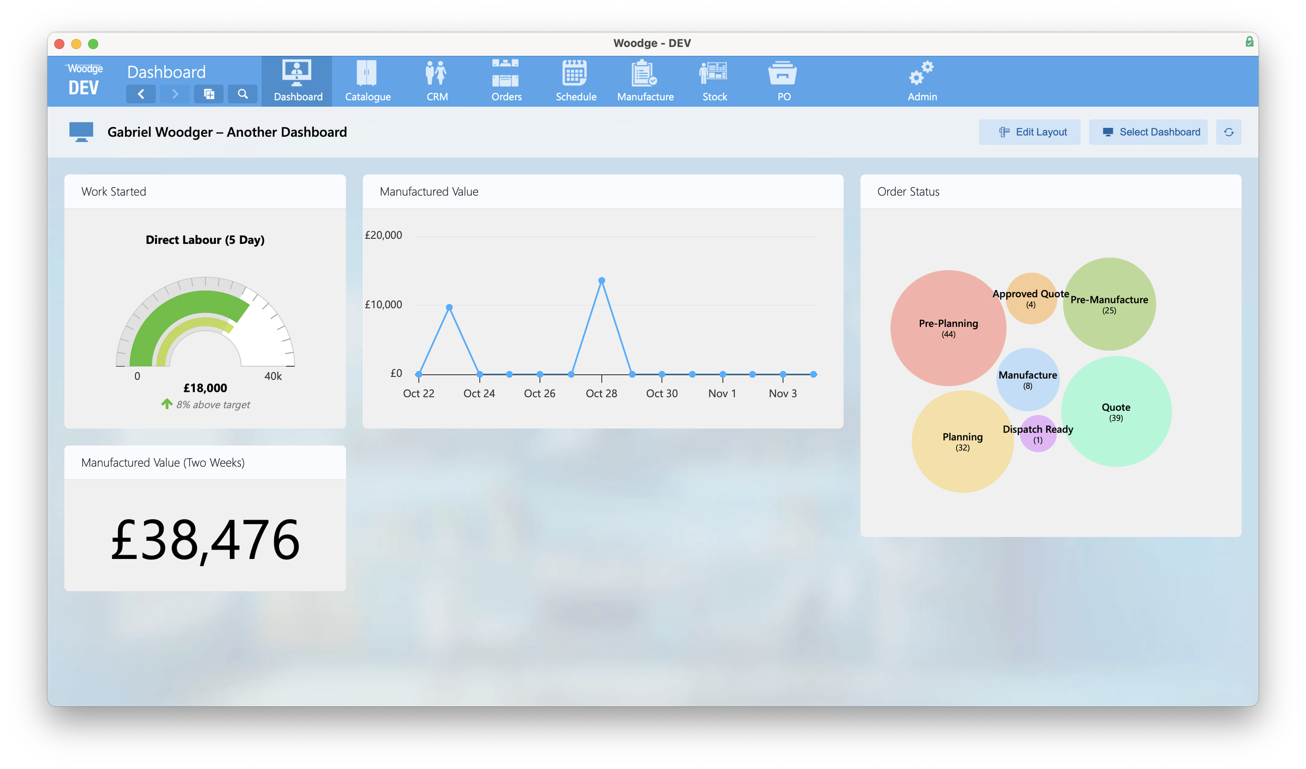The image size is (1306, 769).
Task: Select the Dashboard tab in toolbar
Action: (x=297, y=80)
